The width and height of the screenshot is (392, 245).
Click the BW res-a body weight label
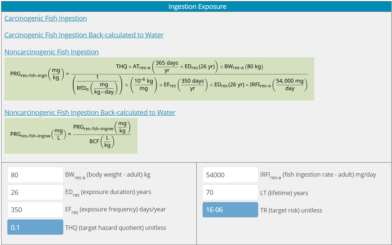click(x=108, y=175)
